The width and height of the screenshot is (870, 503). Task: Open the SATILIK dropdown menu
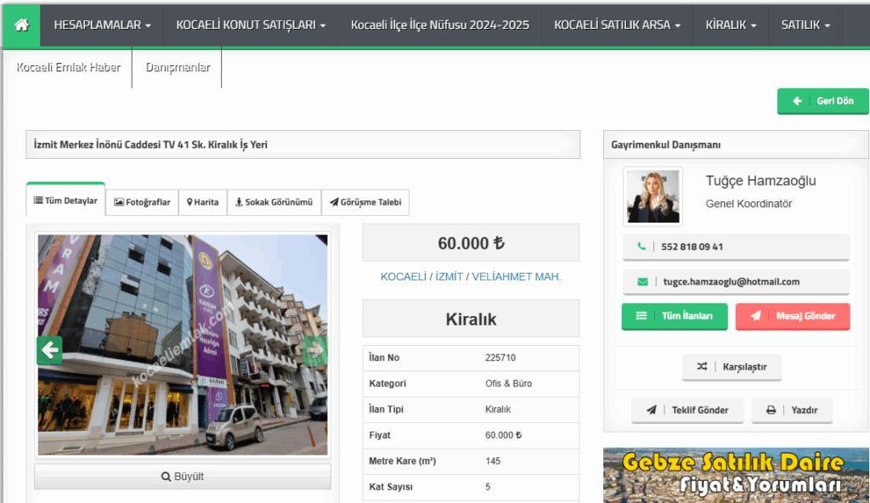coord(805,25)
